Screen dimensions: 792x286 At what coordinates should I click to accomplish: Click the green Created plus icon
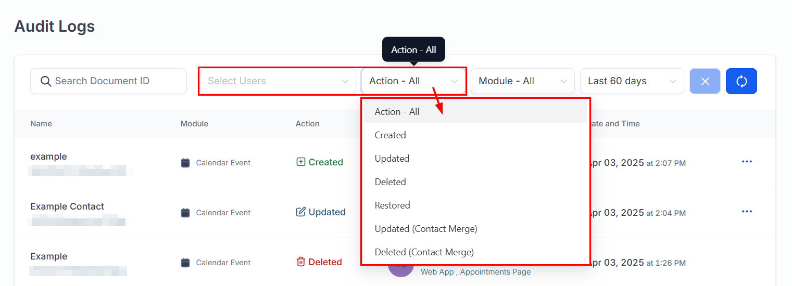click(300, 162)
